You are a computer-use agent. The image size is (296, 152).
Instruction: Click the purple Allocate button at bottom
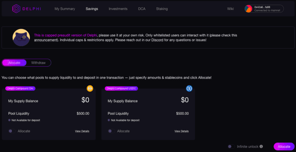point(284,147)
